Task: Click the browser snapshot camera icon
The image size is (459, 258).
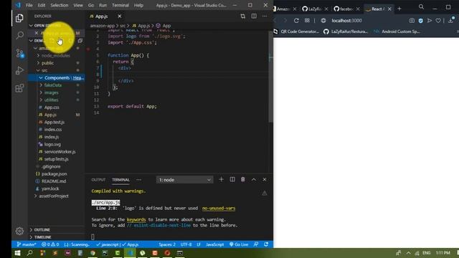Action: coord(412,21)
